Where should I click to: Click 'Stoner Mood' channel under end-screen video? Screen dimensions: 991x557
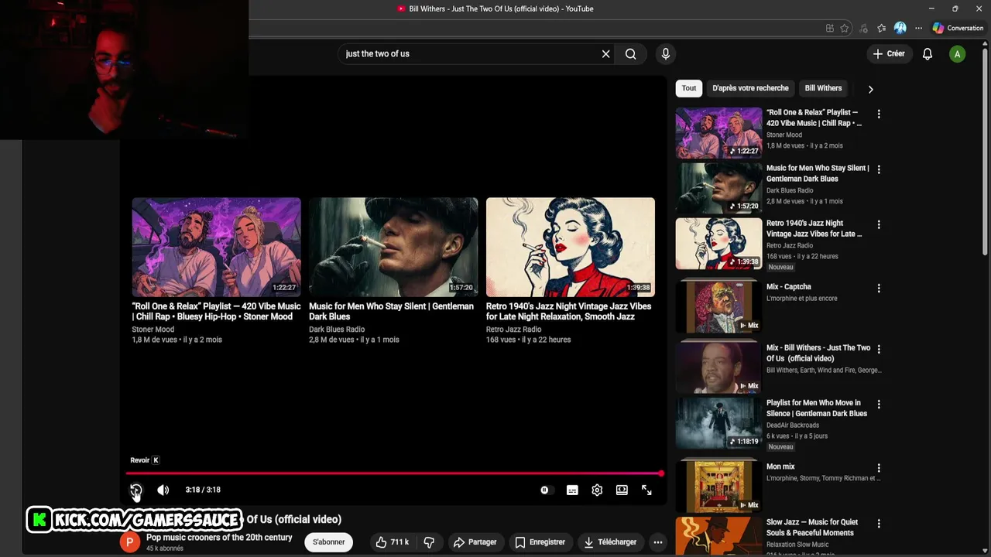tap(153, 330)
